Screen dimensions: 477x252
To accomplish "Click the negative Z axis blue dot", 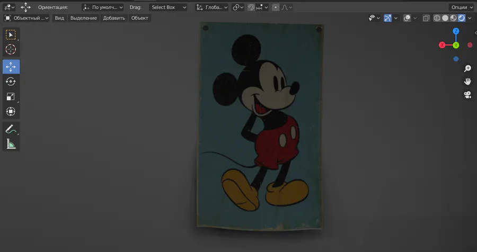I will coord(456,59).
